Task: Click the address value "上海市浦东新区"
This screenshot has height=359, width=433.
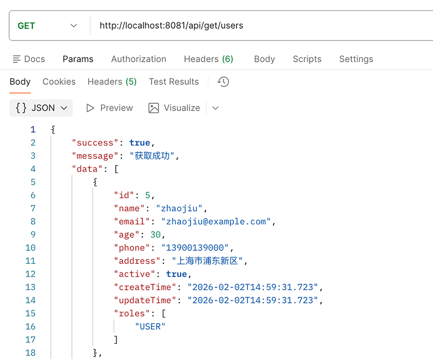Action: [207, 261]
